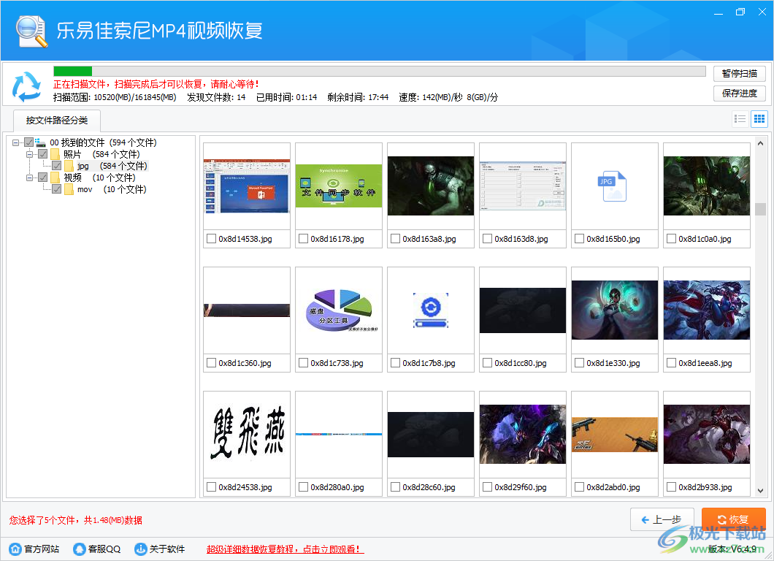The width and height of the screenshot is (774, 561).
Task: Click the orange 恢复 button
Action: 734,519
